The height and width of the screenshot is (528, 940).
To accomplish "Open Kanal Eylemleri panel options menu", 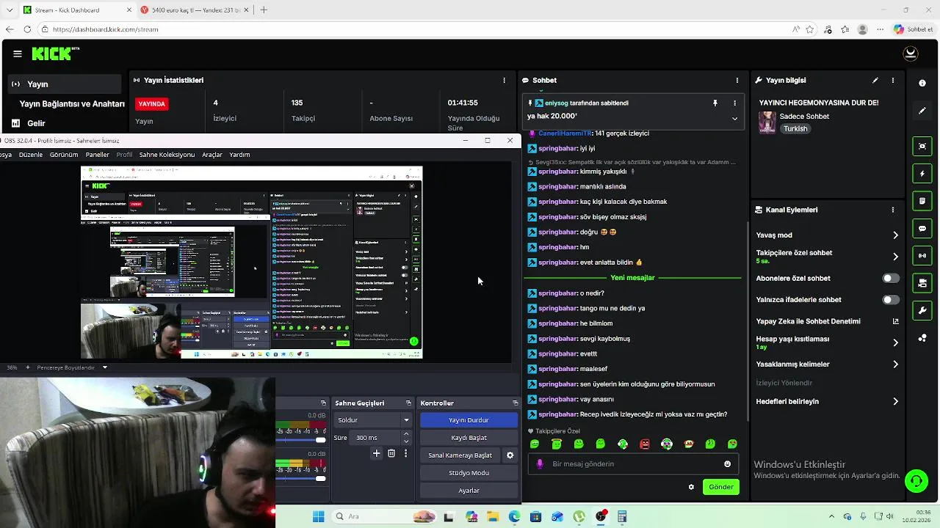I will pyautogui.click(x=893, y=210).
